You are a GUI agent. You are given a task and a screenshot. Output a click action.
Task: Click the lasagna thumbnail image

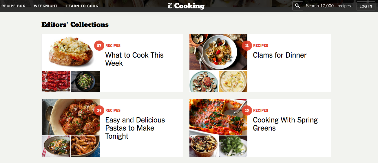pos(218,117)
